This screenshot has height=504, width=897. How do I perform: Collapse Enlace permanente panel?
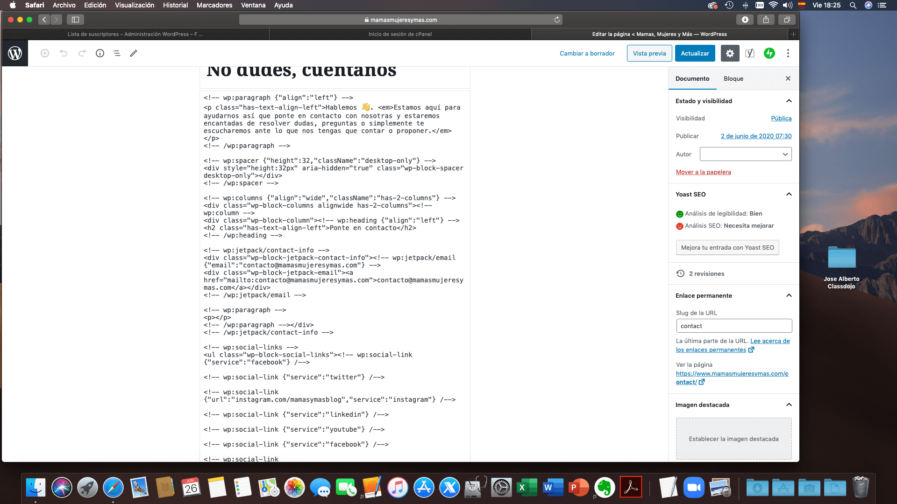[789, 295]
